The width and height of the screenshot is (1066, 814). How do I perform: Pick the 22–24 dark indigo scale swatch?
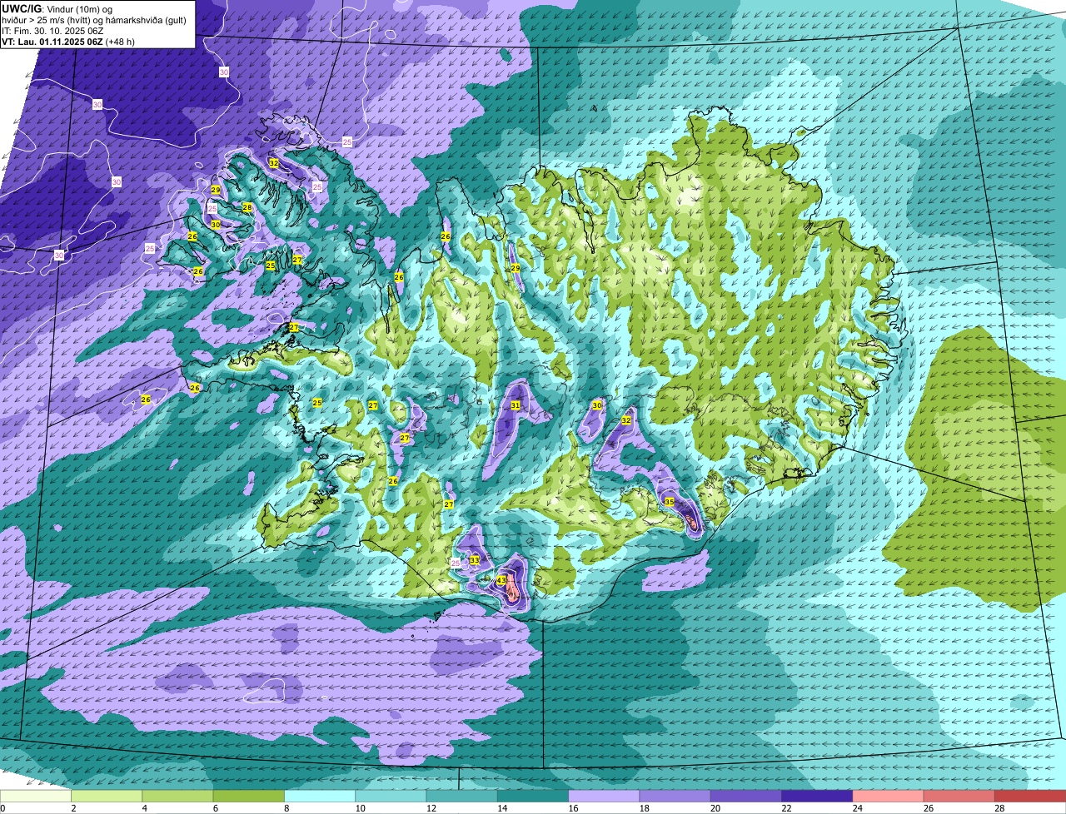[817, 796]
